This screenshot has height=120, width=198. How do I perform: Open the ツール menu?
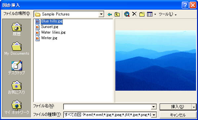[168, 15]
